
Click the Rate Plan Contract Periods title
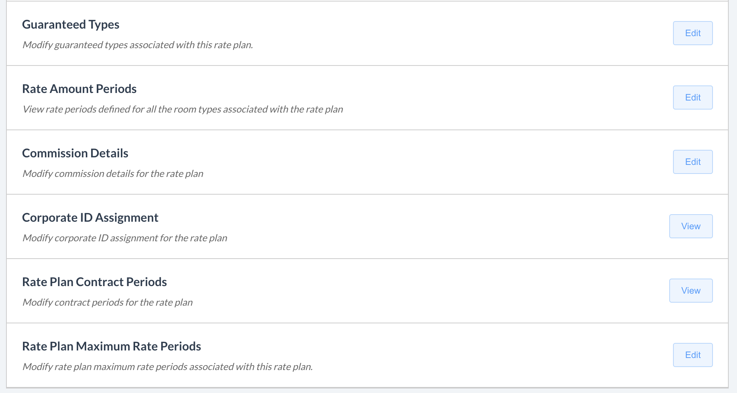[x=94, y=282]
